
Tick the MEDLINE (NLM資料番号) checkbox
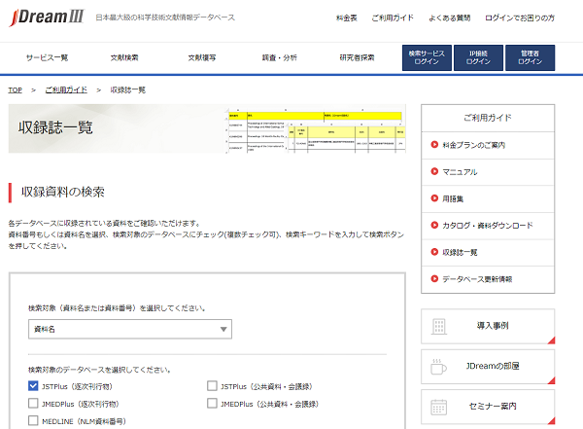tap(34, 421)
